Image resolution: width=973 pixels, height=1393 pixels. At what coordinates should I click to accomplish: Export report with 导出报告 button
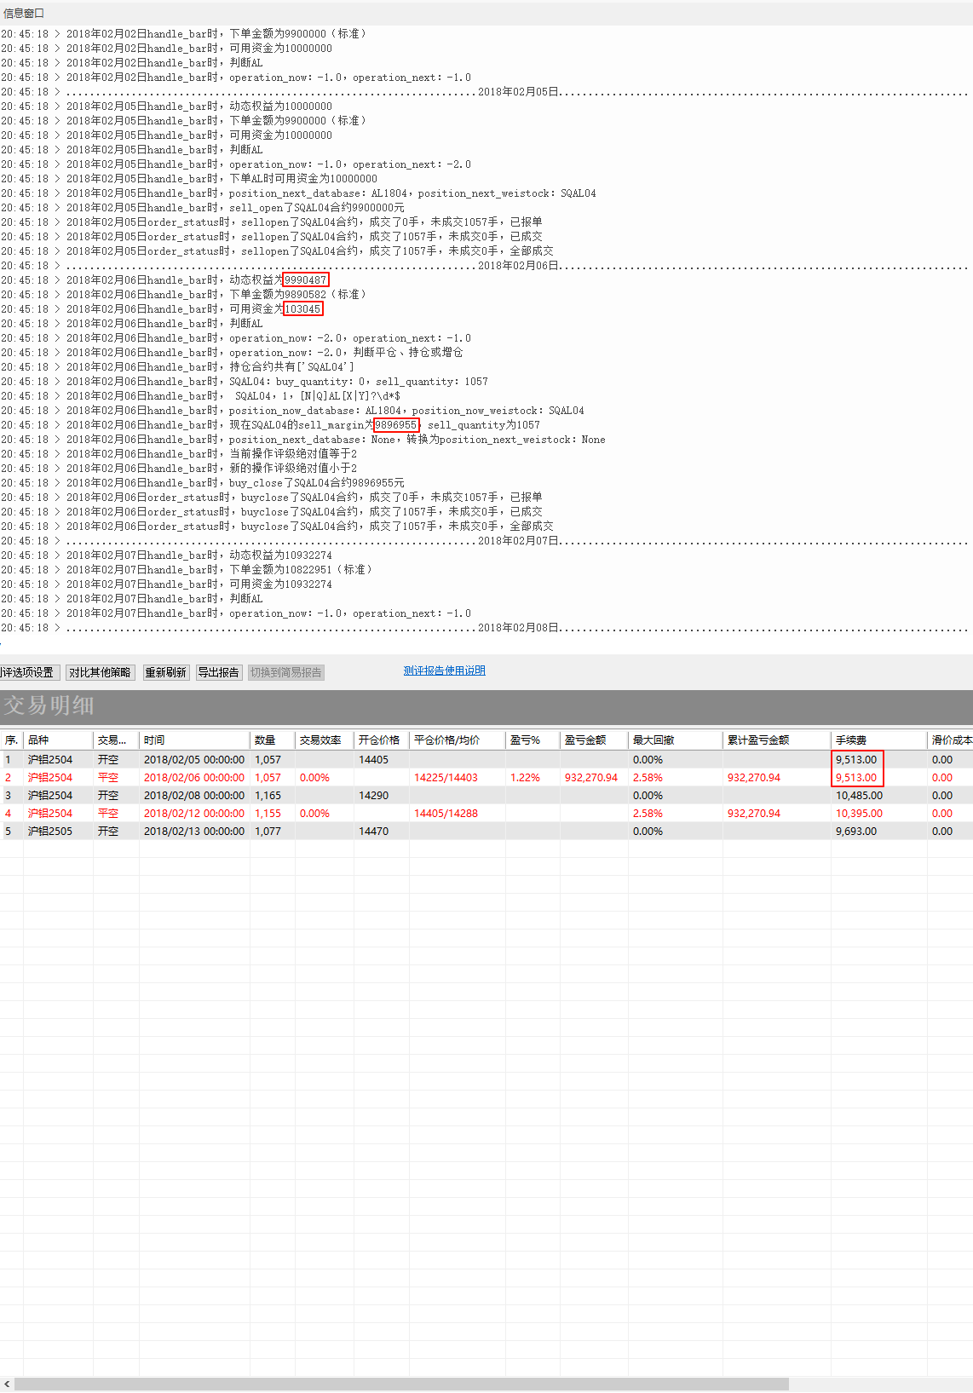pyautogui.click(x=218, y=672)
